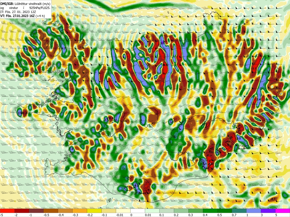Pick the yellow legend swatch between -0.2 and -0.1
290x217 pixels.
click(x=94, y=211)
